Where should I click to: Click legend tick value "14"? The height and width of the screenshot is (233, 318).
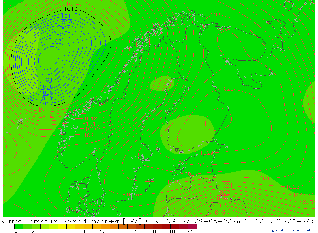[137, 231]
